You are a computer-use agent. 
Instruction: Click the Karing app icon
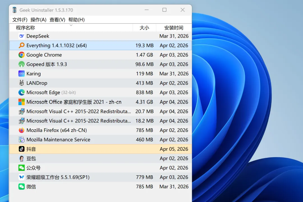click(21, 74)
